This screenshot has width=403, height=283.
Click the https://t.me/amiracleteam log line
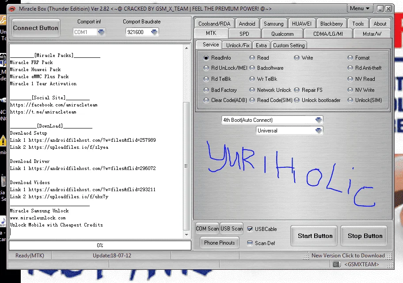pos(43,112)
